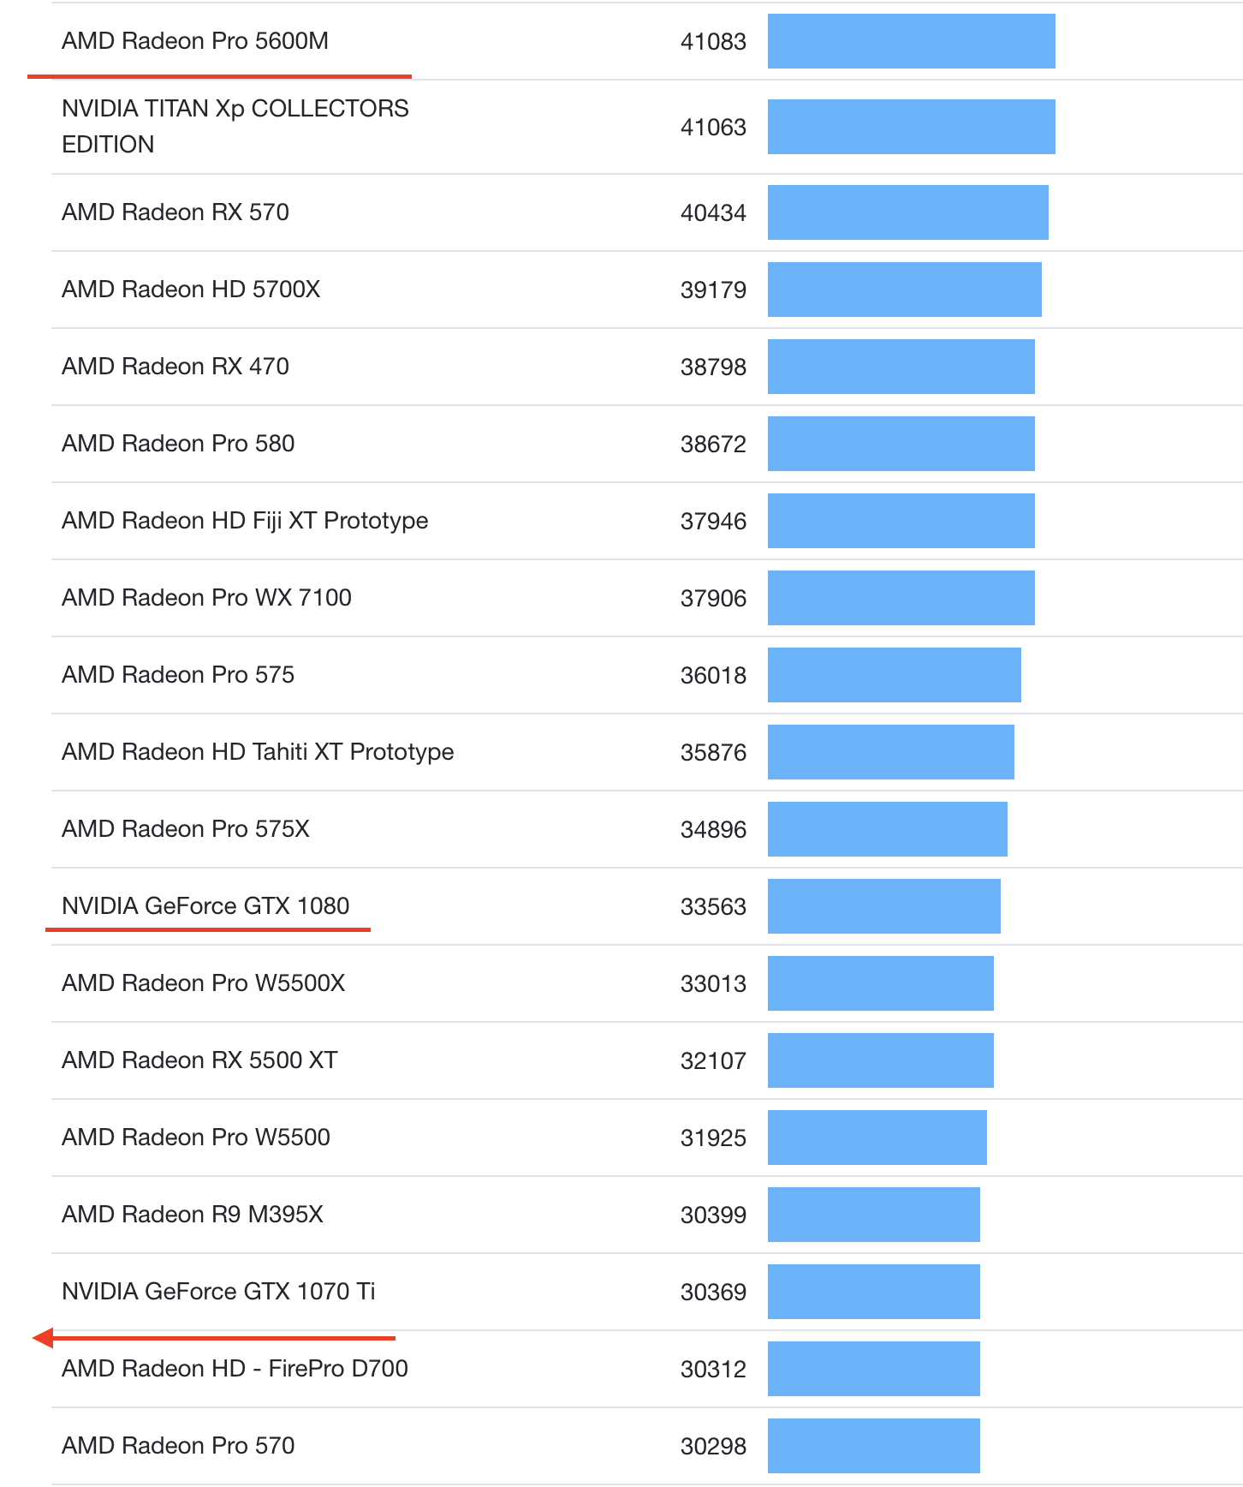The height and width of the screenshot is (1487, 1243).
Task: Click the blue bar for Radeon Pro W5500X
Action: click(881, 983)
